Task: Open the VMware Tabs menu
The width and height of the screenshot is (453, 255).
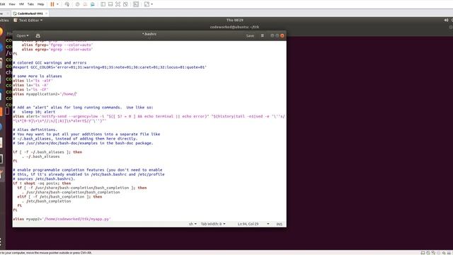Action: 30,4
